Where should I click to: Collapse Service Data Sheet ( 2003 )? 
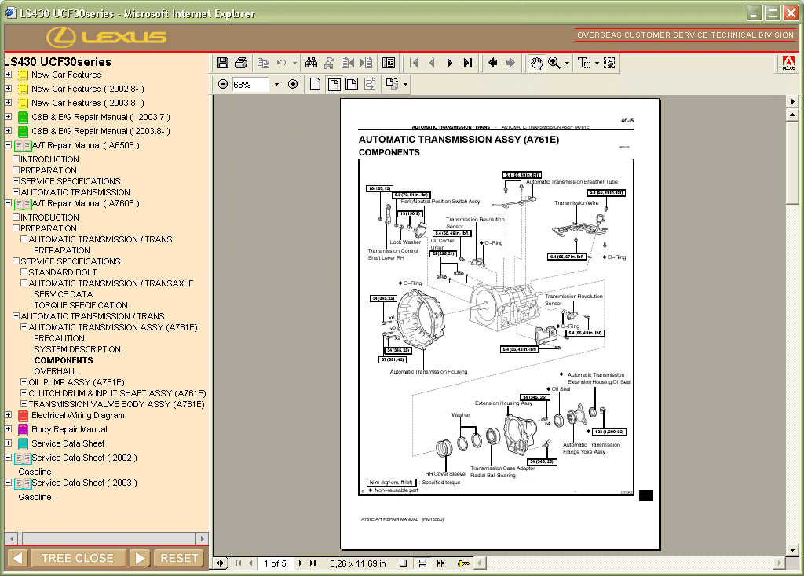click(8, 482)
